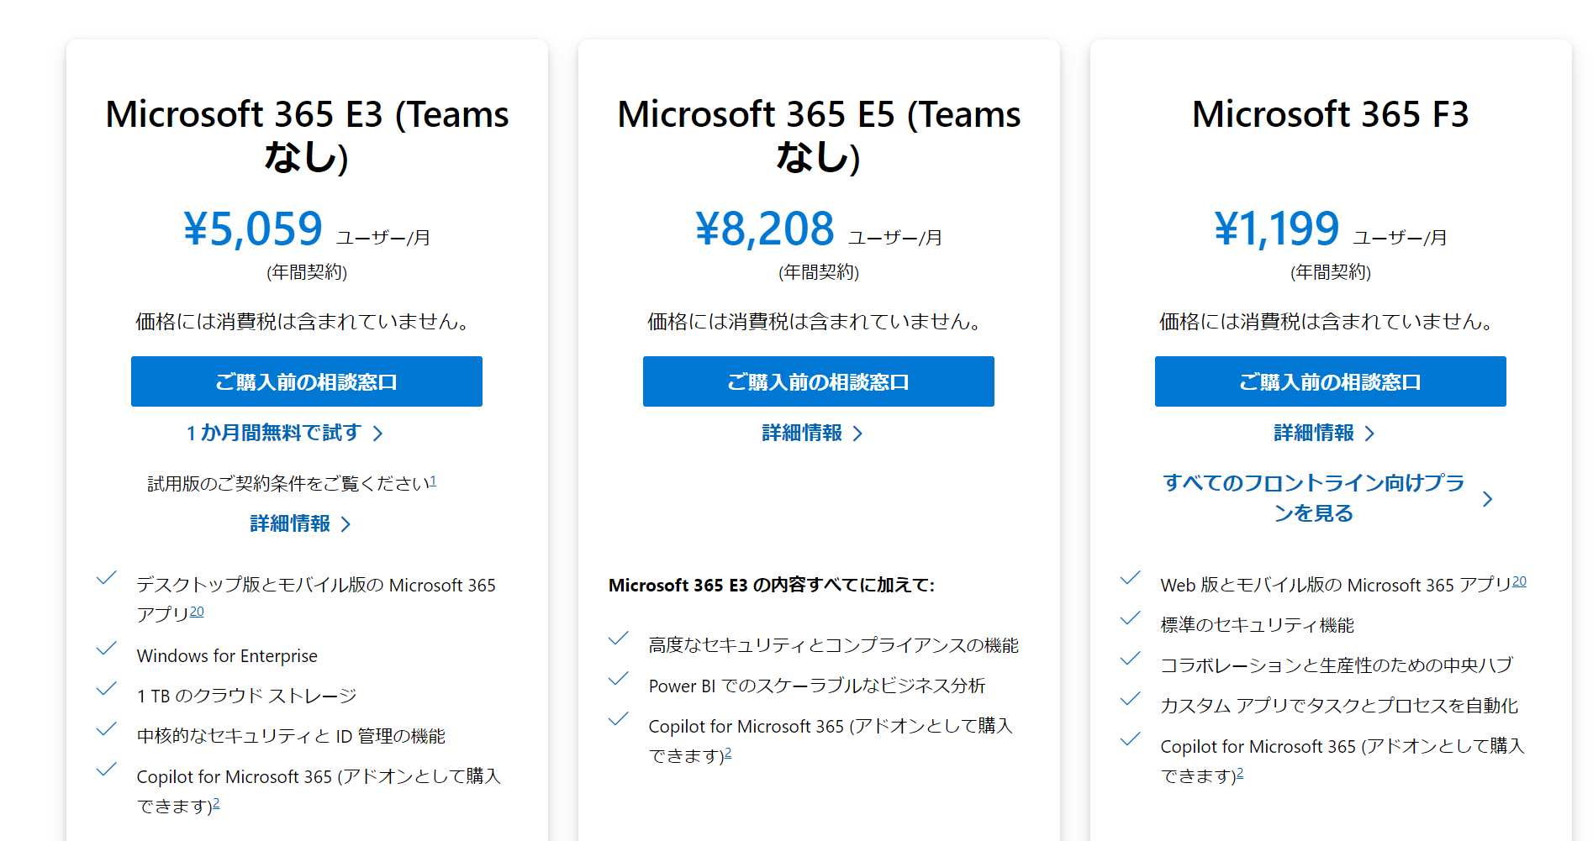Image resolution: width=1593 pixels, height=841 pixels.
Task: Click E3 plan ご購入前の相談窓口 button
Action: tap(306, 381)
